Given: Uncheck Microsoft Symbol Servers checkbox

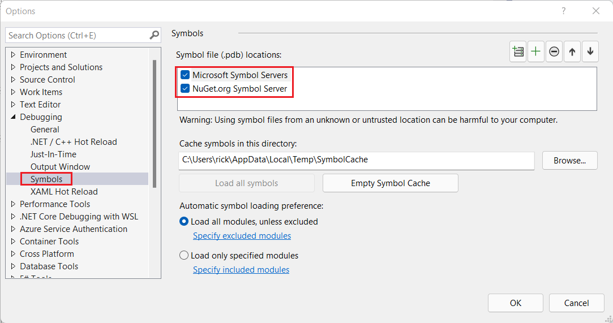Looking at the screenshot, I should click(185, 75).
